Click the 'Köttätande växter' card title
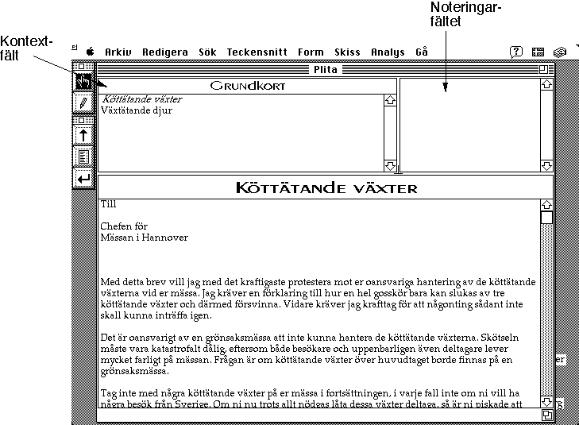579x425 pixels. pos(326,188)
